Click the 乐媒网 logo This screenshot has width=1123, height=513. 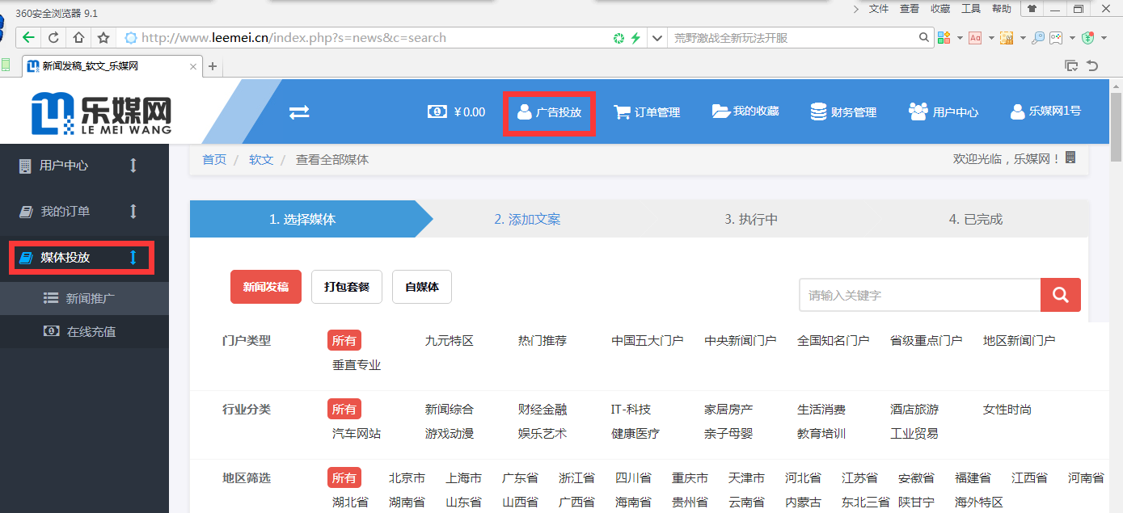pyautogui.click(x=102, y=112)
